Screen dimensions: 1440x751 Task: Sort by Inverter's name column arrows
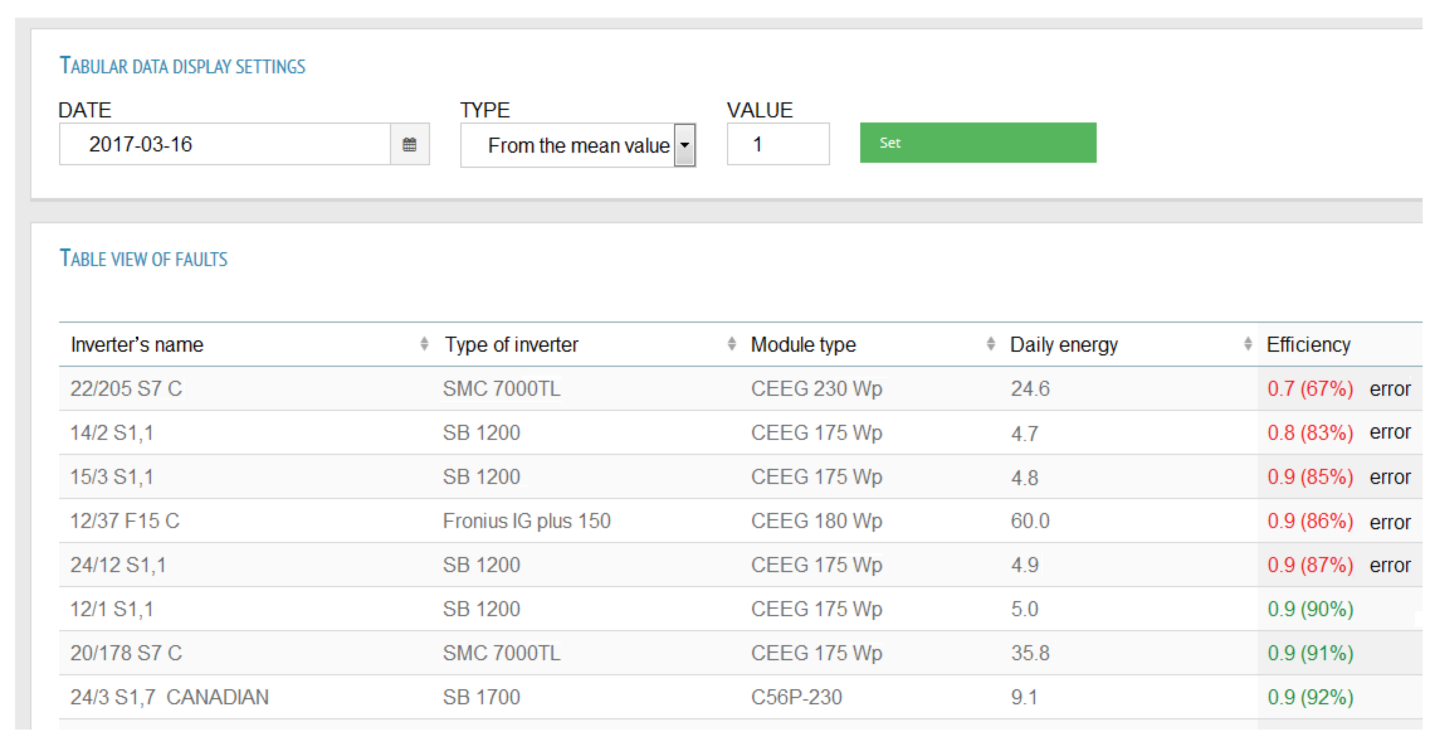click(x=424, y=344)
